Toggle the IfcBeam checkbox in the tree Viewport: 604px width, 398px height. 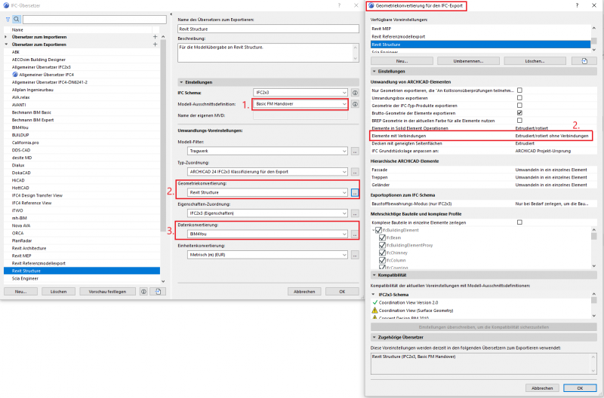tap(382, 237)
